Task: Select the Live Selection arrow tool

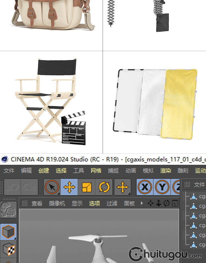Action: 52,187
